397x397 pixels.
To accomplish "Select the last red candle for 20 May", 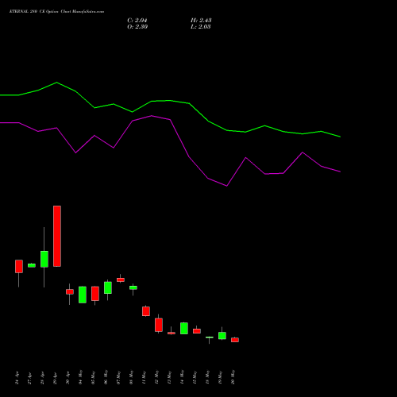I will (x=235, y=340).
